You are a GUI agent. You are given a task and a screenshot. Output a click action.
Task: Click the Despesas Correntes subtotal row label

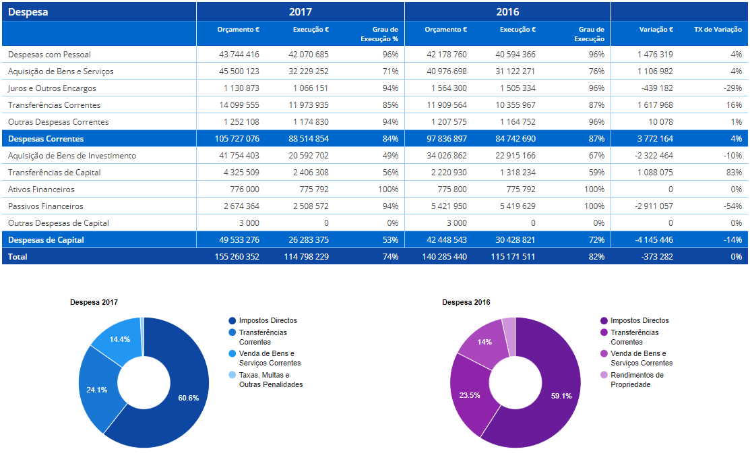tap(46, 139)
